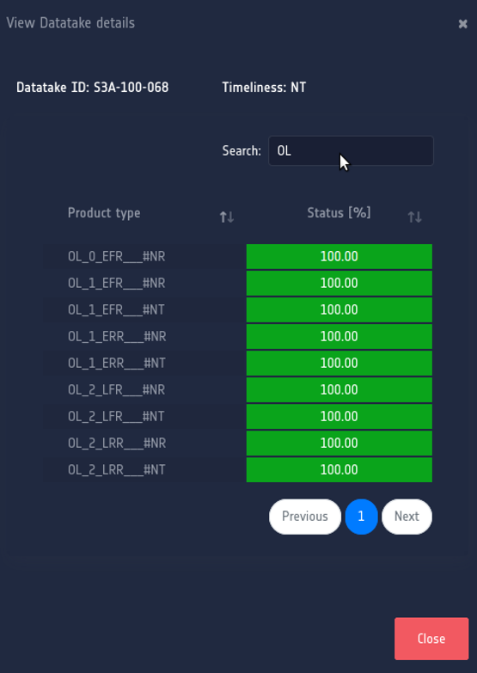Screen dimensions: 477x673
Task: Click the red Close button
Action: click(x=431, y=639)
